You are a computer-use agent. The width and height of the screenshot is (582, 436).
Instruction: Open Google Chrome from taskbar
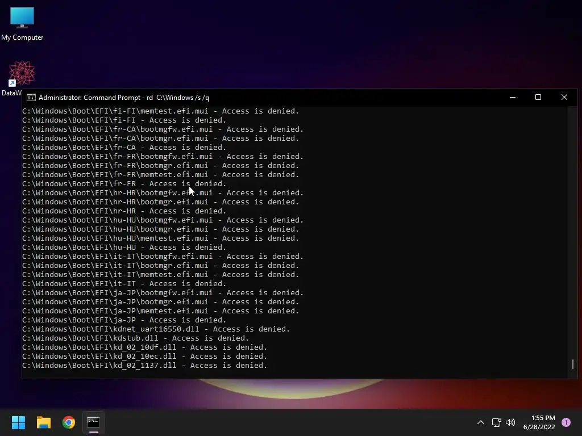(69, 422)
